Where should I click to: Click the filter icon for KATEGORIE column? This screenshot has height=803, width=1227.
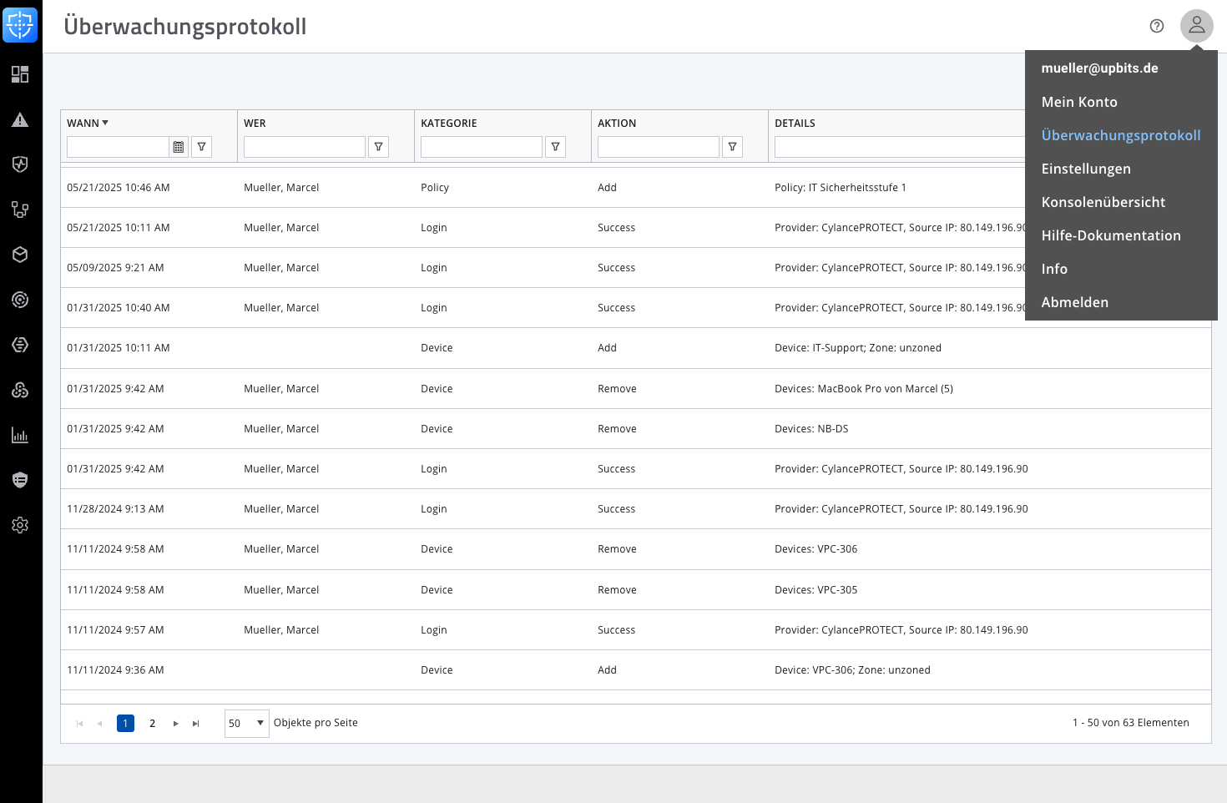tap(556, 147)
